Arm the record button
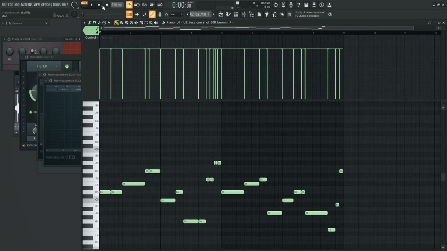This screenshot has width=447, height=251. click(x=107, y=5)
